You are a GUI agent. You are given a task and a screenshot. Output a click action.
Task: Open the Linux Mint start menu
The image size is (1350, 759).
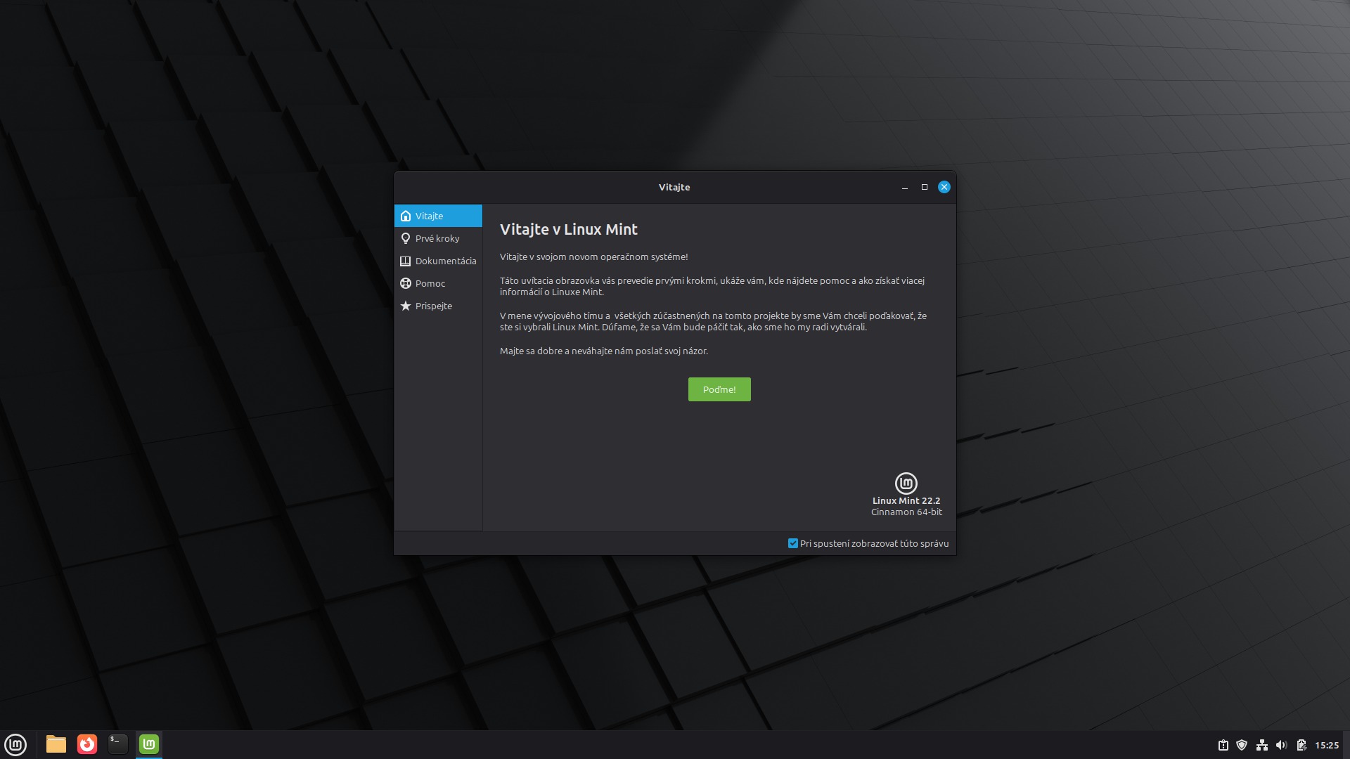point(15,744)
